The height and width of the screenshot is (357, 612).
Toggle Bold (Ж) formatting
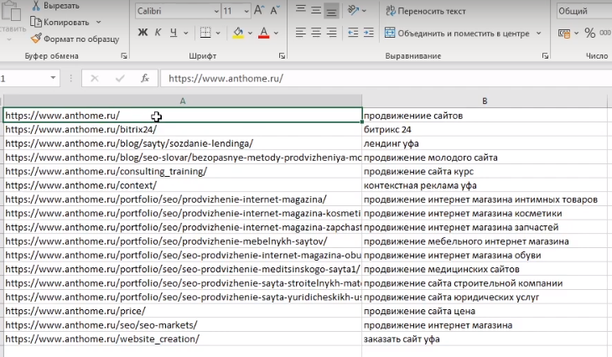(143, 33)
